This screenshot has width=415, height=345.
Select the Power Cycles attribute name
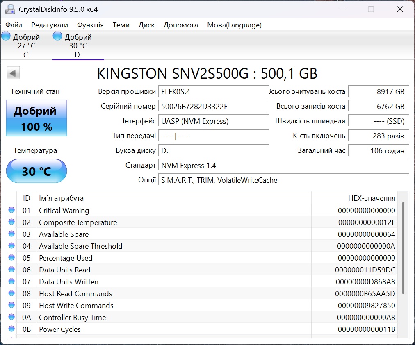pyautogui.click(x=60, y=329)
